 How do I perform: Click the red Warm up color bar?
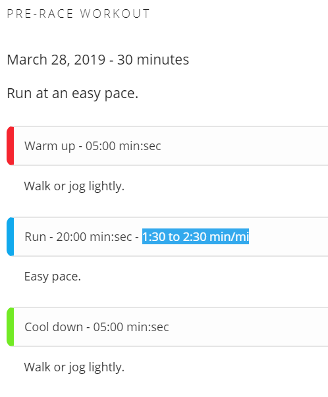click(x=10, y=146)
